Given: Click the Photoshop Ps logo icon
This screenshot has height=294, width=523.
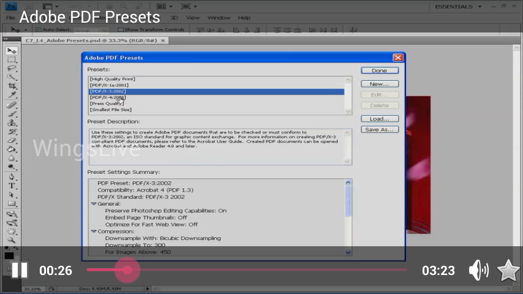Looking at the screenshot, I should pos(11,6).
